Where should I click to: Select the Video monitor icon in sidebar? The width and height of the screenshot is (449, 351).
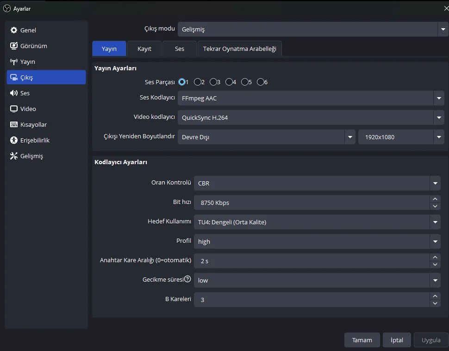pyautogui.click(x=14, y=109)
